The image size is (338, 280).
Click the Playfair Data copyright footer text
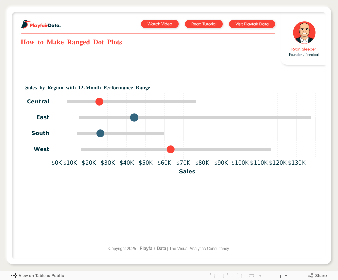point(169,249)
